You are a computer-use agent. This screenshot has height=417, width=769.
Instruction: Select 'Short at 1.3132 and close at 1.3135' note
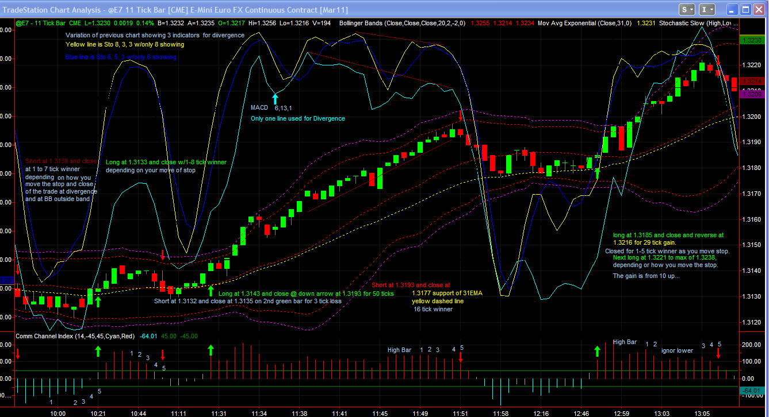(247, 301)
